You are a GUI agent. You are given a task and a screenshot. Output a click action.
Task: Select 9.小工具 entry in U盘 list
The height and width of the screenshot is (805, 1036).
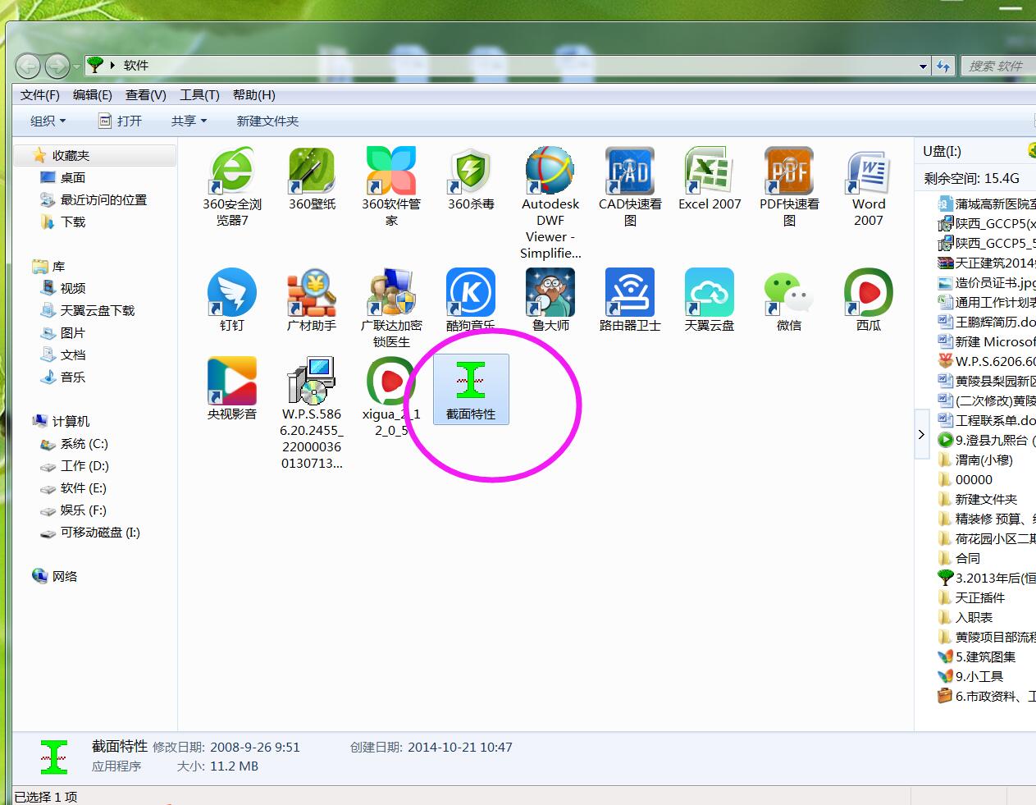click(x=979, y=676)
